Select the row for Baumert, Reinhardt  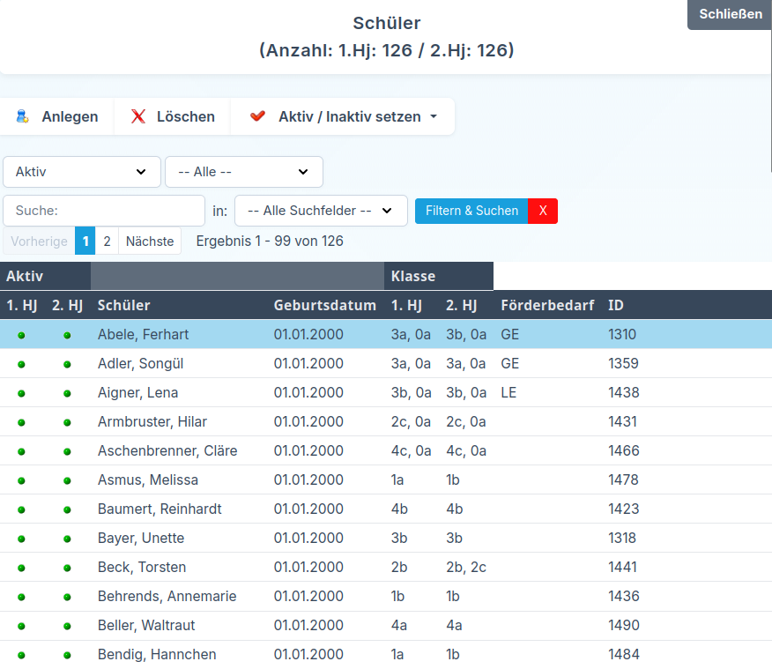160,509
